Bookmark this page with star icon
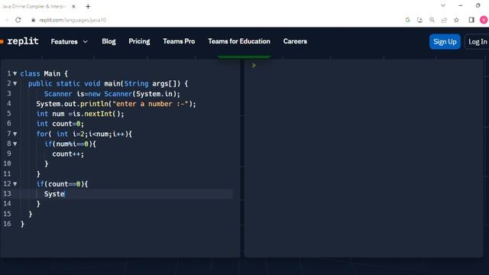489x275 pixels. click(457, 20)
